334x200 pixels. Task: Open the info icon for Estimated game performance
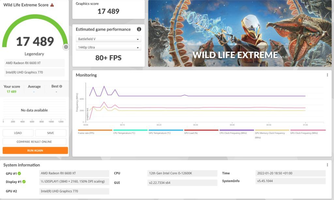coord(139,29)
